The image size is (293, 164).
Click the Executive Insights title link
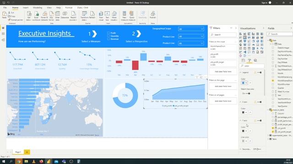pyautogui.click(x=46, y=33)
